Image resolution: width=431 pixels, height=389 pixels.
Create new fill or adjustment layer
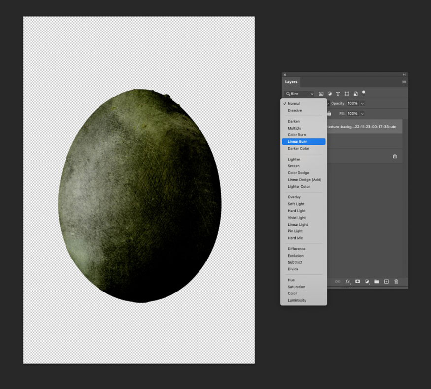(x=367, y=281)
